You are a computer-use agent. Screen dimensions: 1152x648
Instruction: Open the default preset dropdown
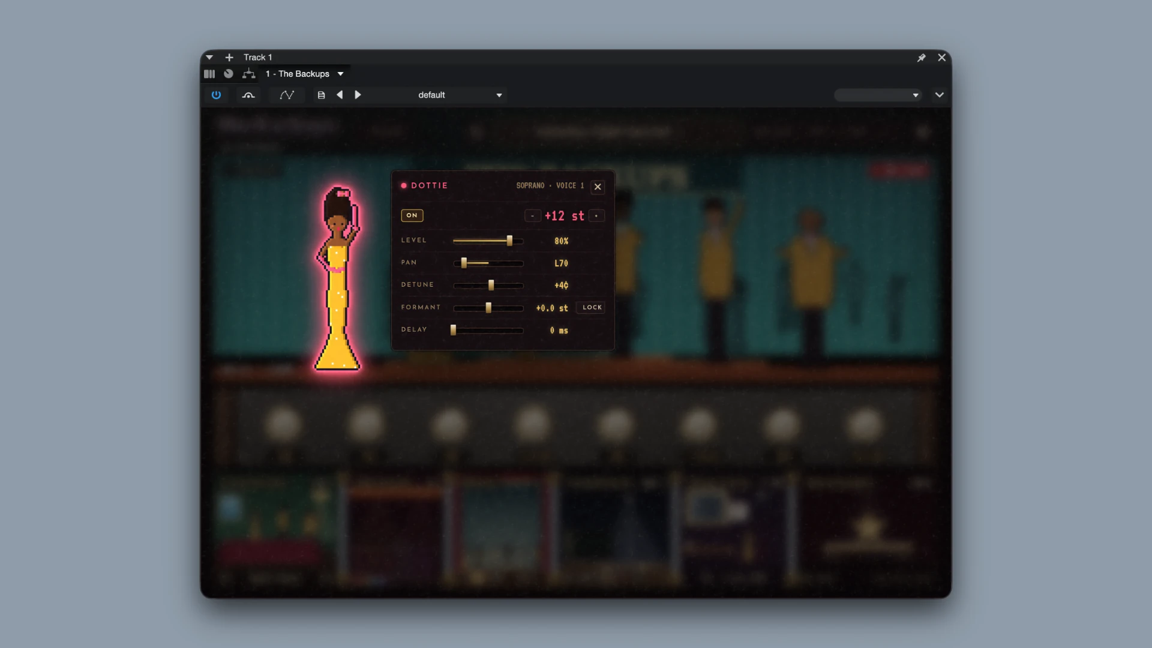coord(460,95)
